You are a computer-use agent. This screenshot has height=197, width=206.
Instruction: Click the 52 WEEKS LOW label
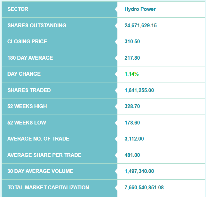27,123
